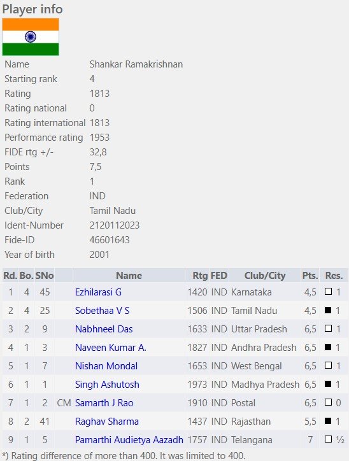
Task: Open Naveen Kumar A. player link
Action: (111, 348)
